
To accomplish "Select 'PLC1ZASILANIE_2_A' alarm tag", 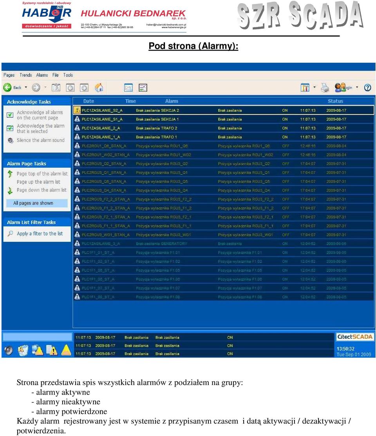I will [x=101, y=128].
